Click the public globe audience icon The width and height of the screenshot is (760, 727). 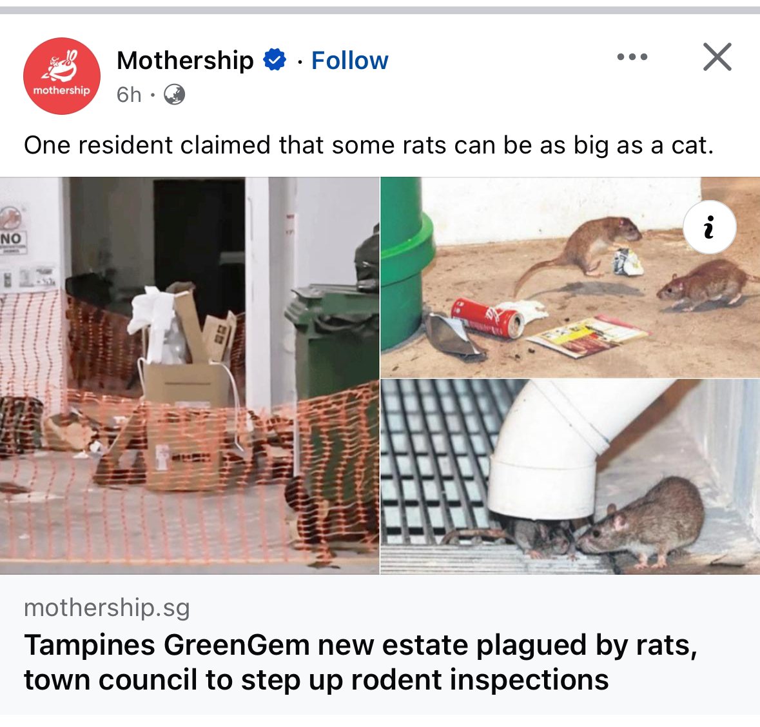tap(175, 95)
